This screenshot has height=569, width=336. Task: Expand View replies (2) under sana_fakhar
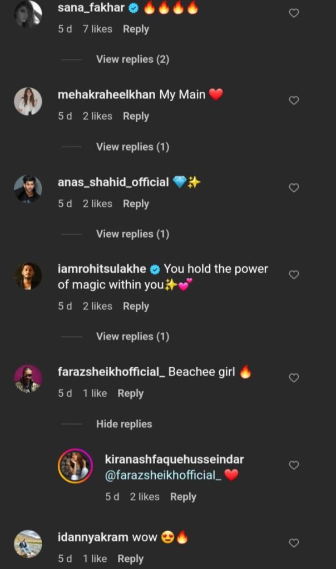click(x=132, y=59)
